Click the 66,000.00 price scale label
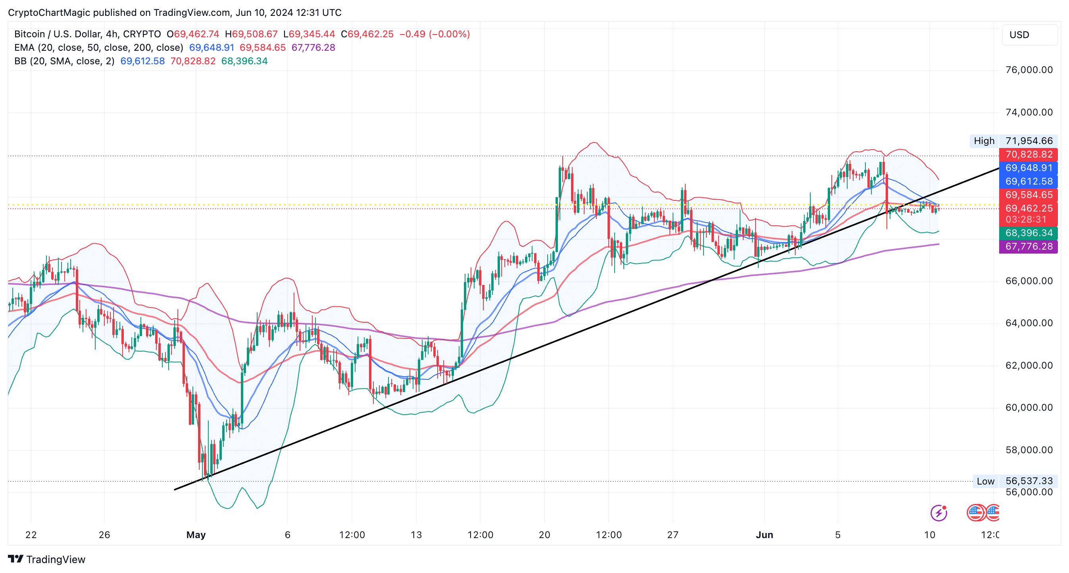 [1029, 281]
